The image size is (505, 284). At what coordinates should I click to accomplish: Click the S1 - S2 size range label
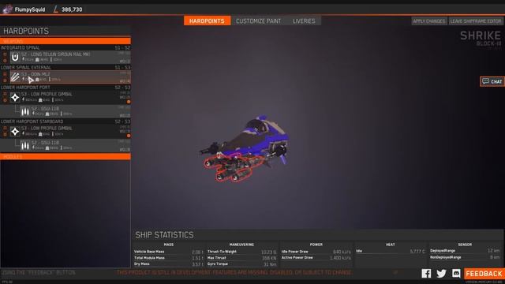click(123, 47)
